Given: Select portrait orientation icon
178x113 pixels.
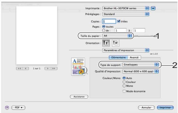Looking at the screenshot, I should (x=106, y=43).
